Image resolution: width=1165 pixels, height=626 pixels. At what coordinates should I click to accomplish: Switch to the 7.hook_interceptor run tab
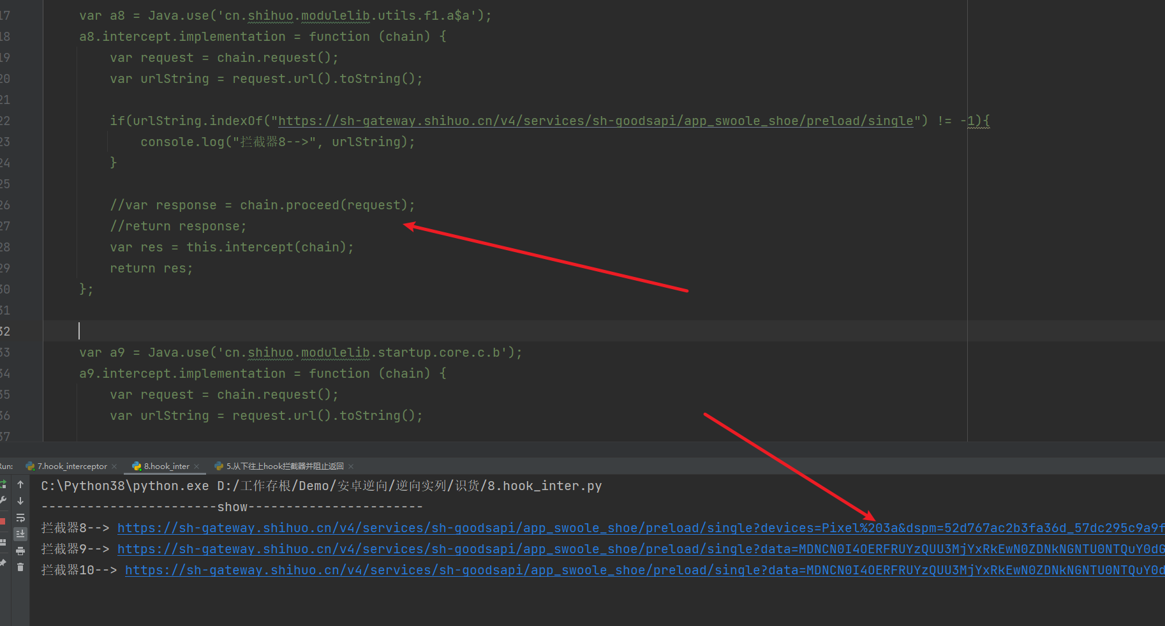coord(72,466)
